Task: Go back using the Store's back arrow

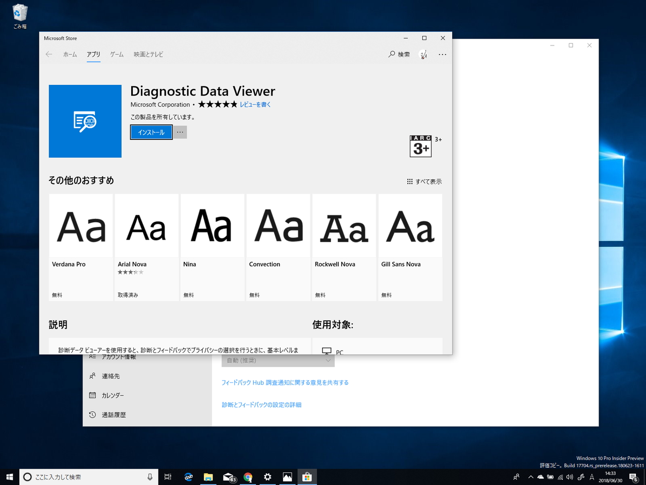Action: [48, 54]
